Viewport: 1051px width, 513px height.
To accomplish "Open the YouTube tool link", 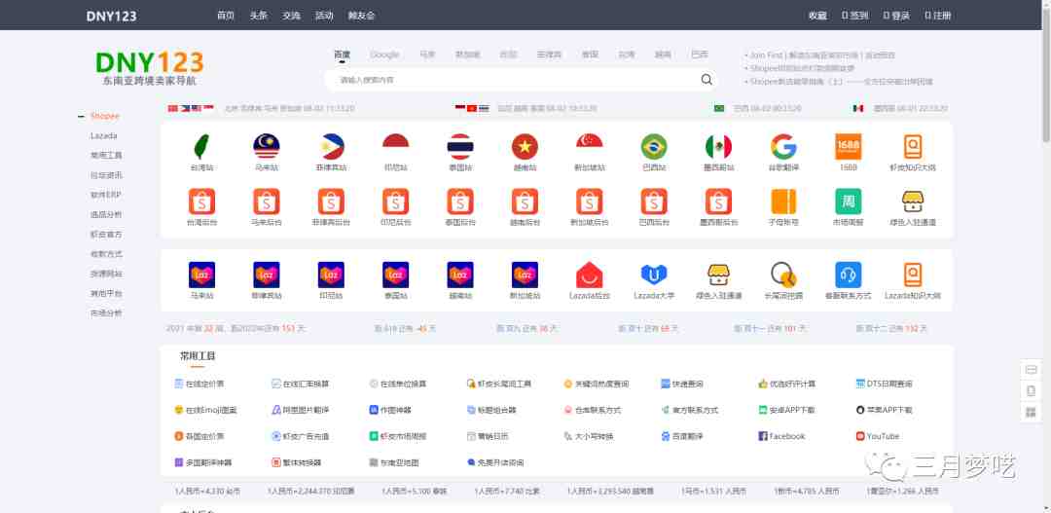I will tap(878, 436).
